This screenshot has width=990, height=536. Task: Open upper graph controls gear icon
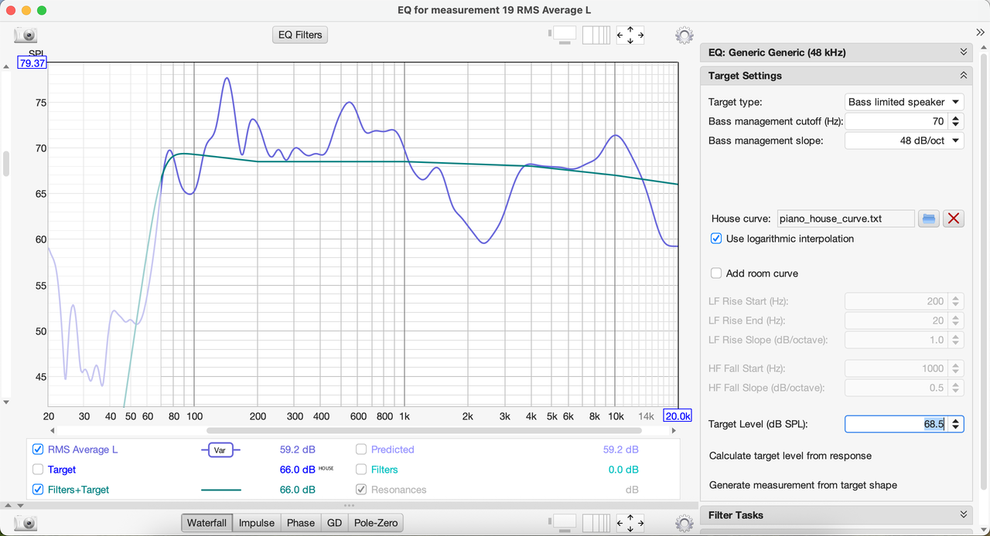684,35
